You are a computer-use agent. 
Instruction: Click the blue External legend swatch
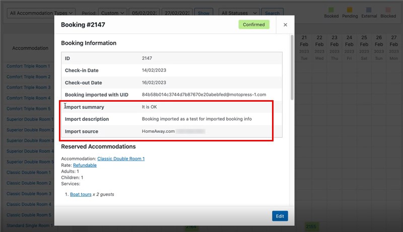click(369, 10)
